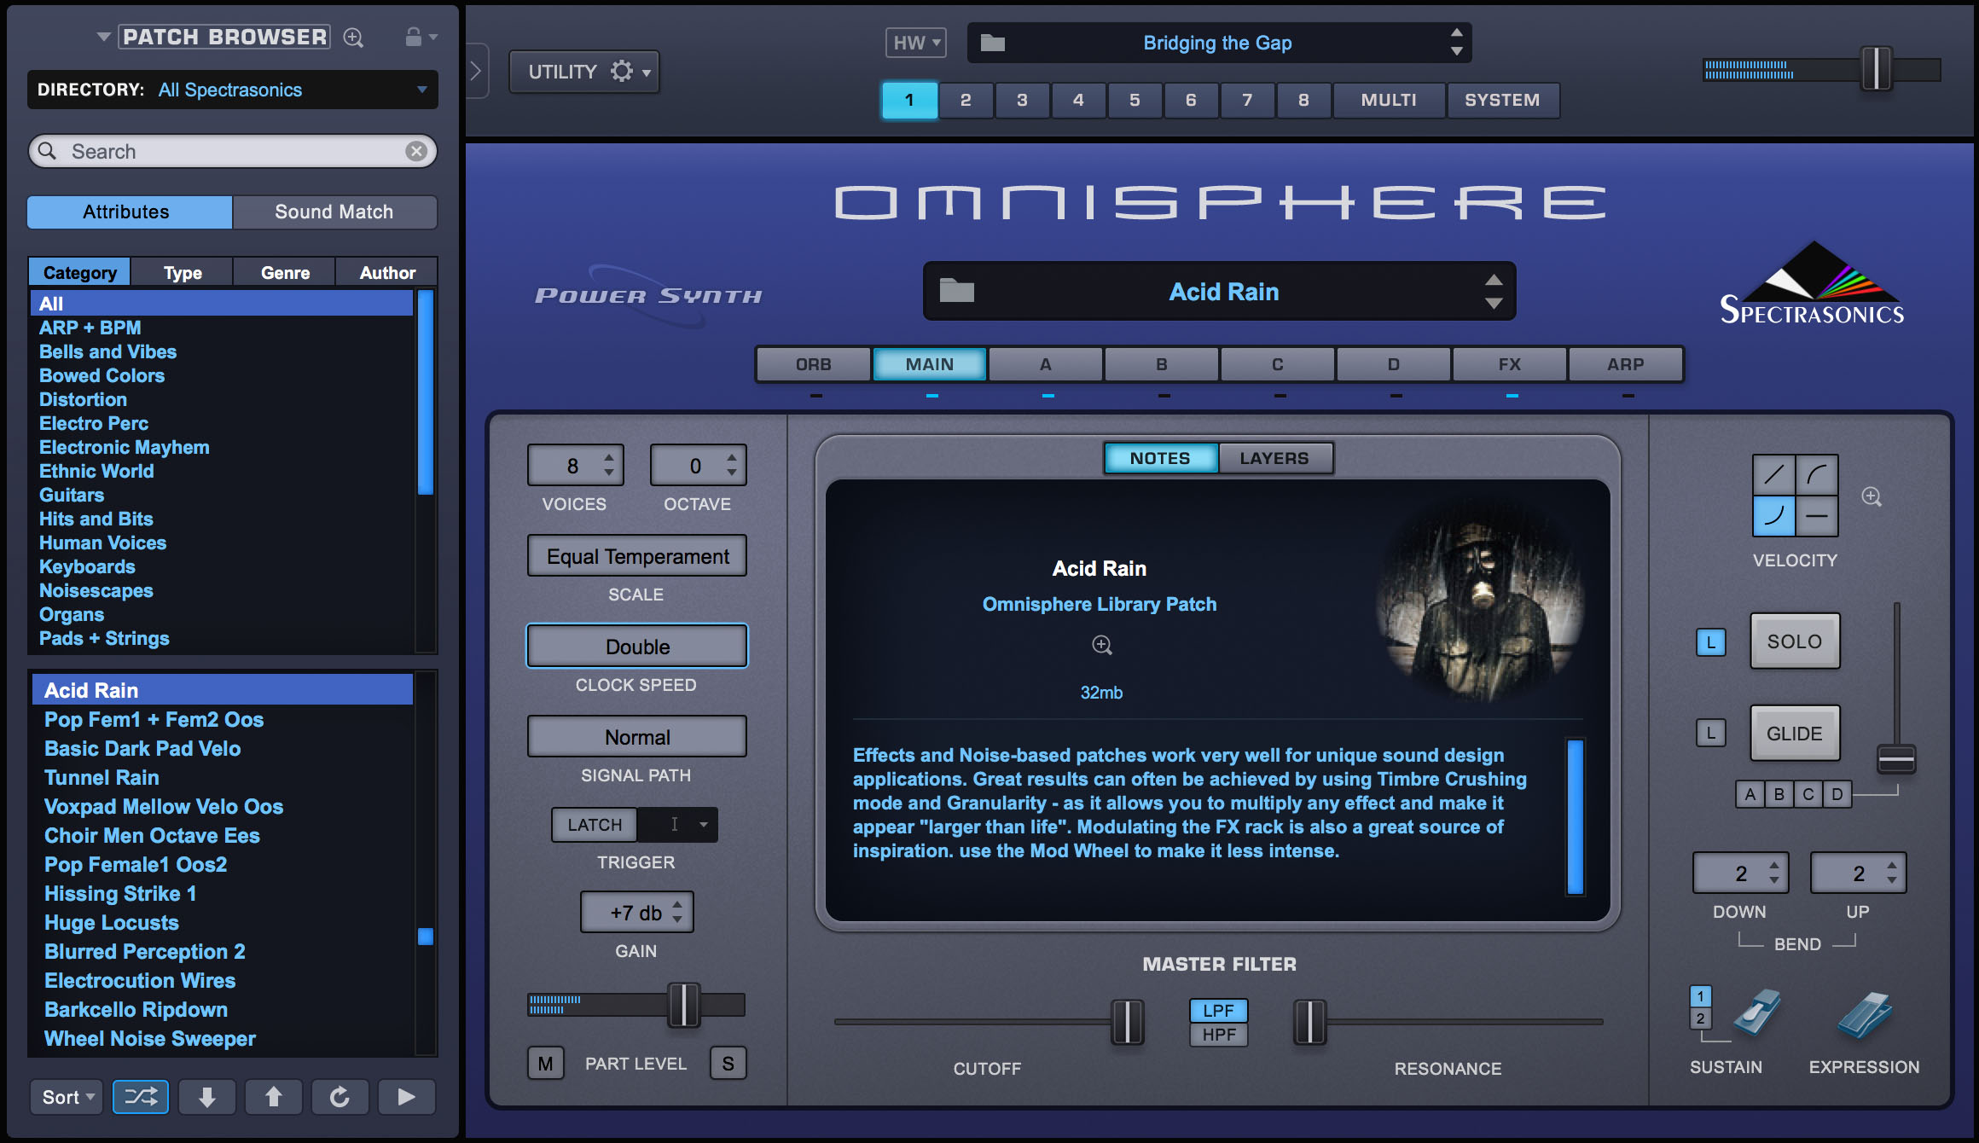The image size is (1979, 1143).
Task: Enable the LATCH trigger mode toggle
Action: click(x=595, y=823)
